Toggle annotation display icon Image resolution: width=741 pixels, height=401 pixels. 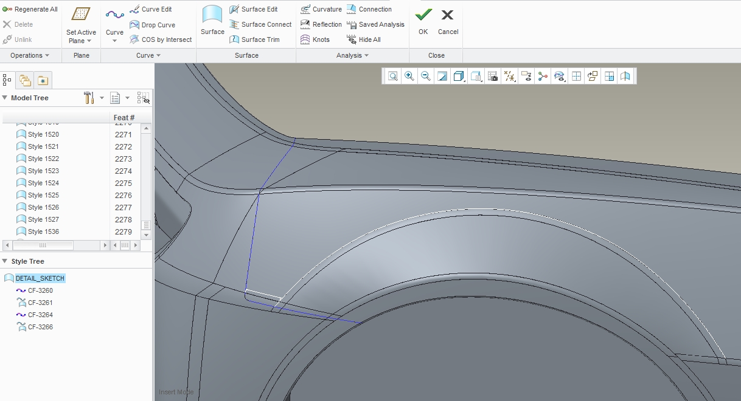click(x=526, y=76)
